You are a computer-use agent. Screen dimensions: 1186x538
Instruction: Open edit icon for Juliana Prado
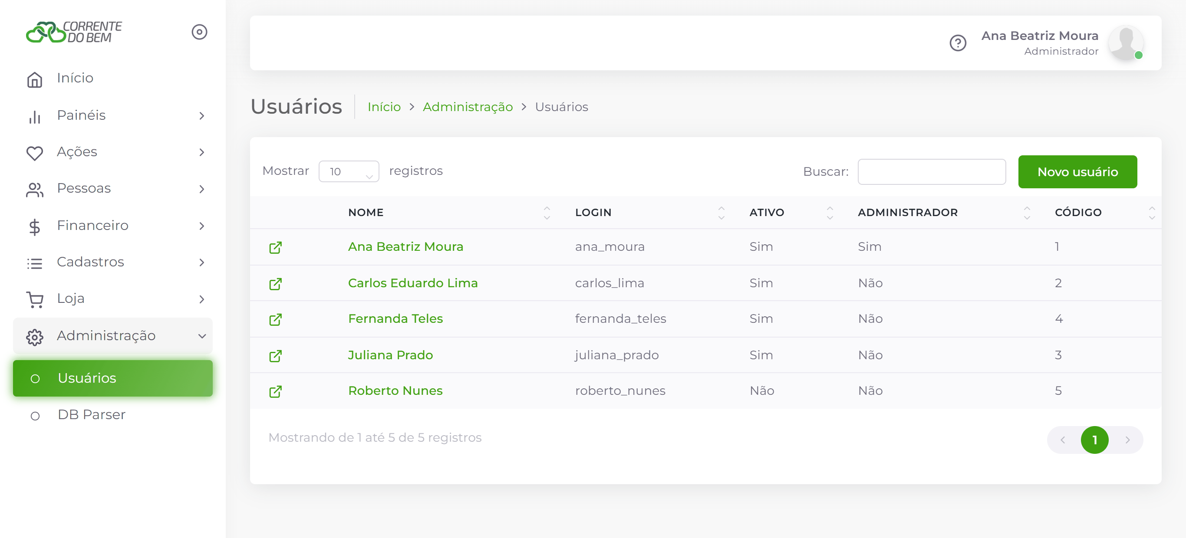click(x=275, y=356)
